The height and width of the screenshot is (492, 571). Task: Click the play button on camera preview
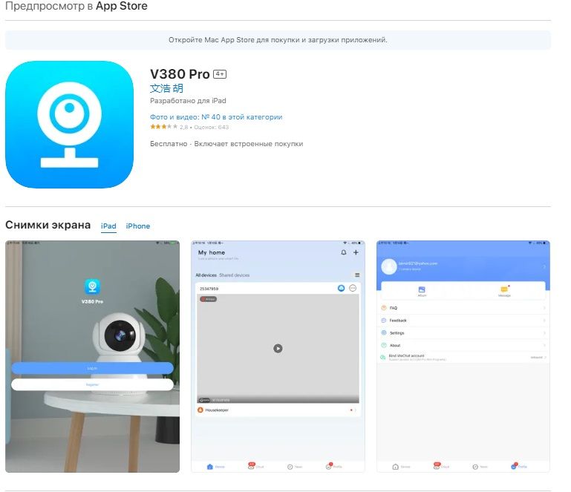pos(278,349)
